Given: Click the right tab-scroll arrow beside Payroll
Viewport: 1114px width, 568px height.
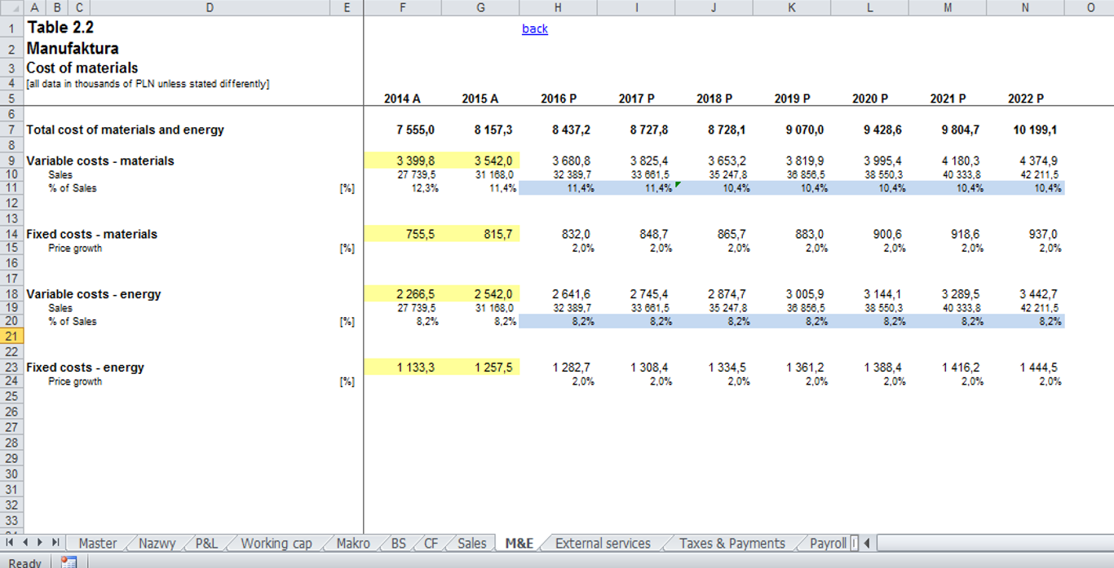Looking at the screenshot, I should (x=865, y=543).
